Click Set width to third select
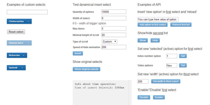Image resolution: width=210 pixels, height=105 pixels. coord(165,81)
